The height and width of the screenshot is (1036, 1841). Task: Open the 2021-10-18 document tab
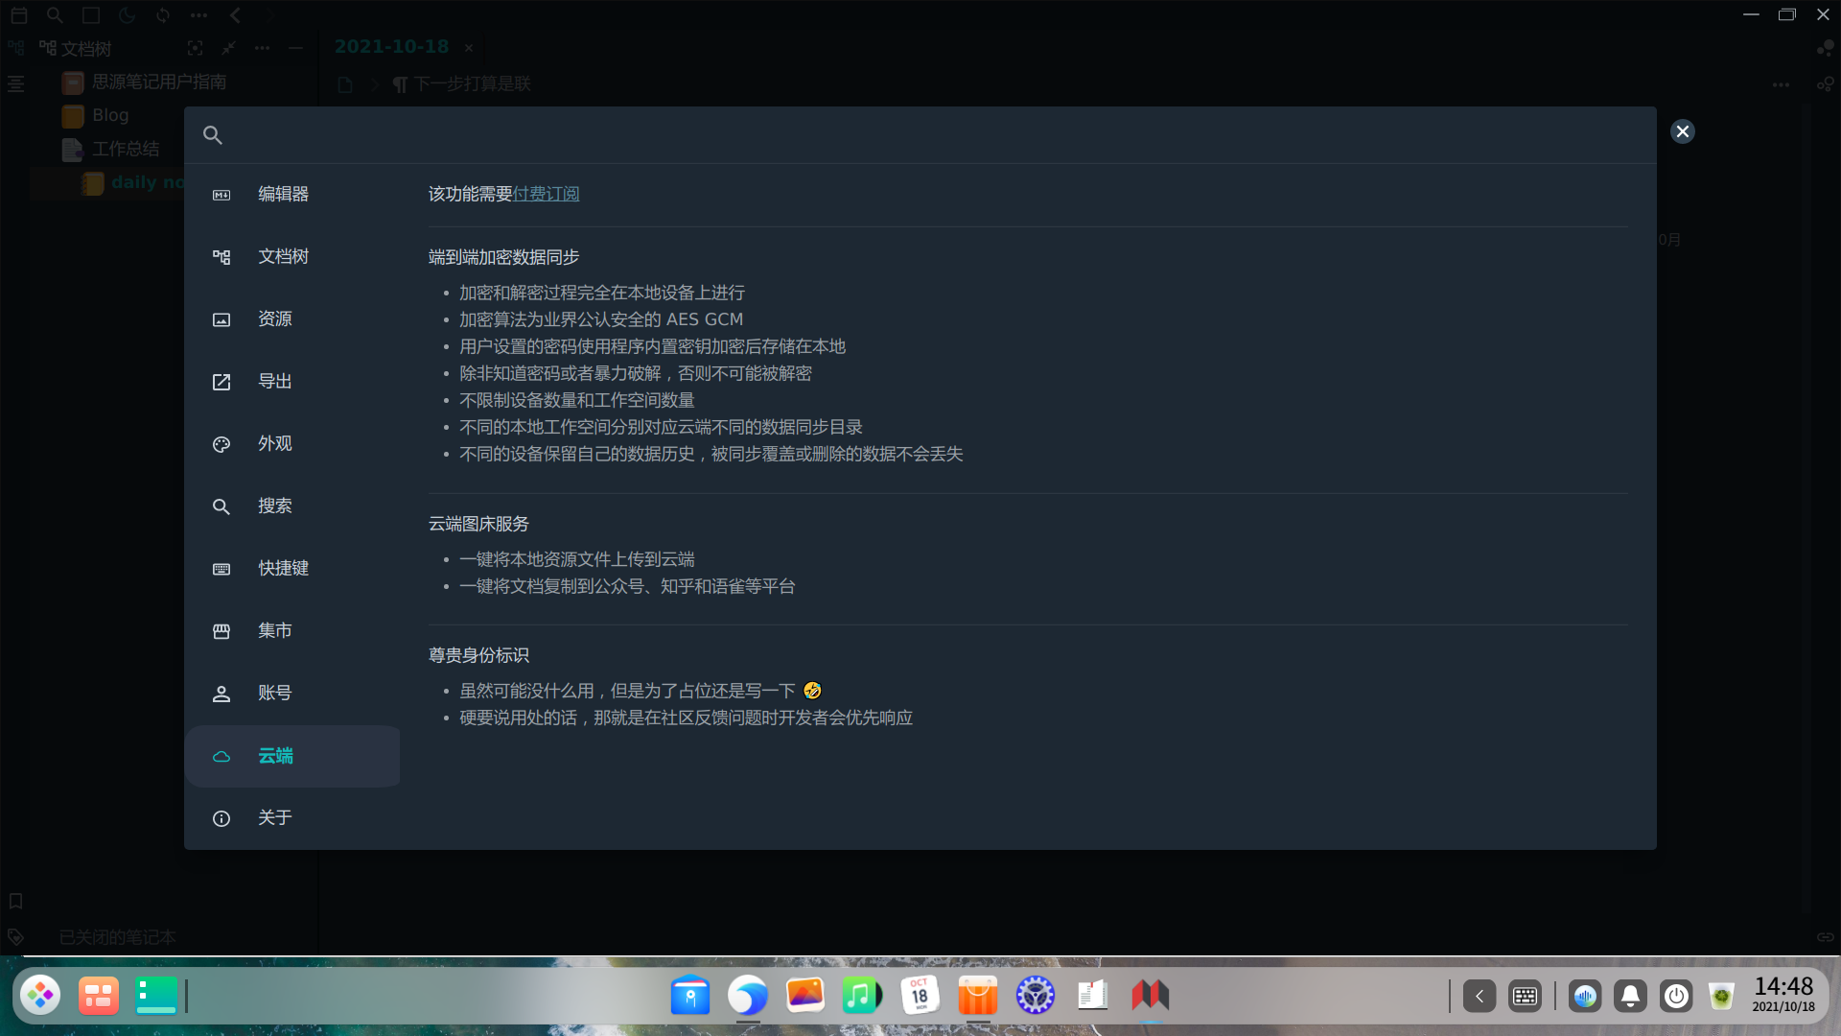coord(391,47)
